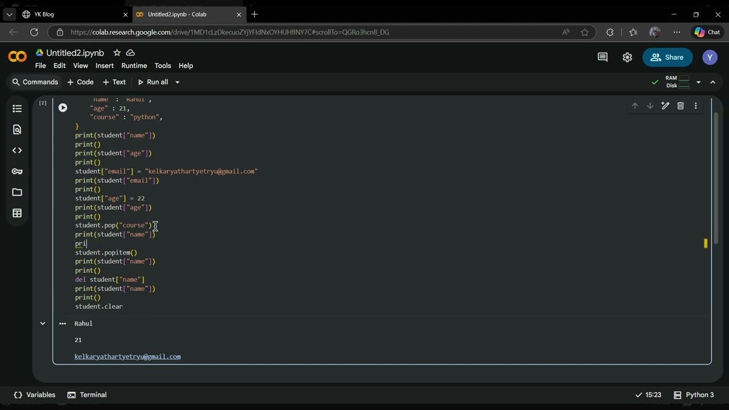The height and width of the screenshot is (410, 729).
Task: Add a Code cell
Action: coord(80,82)
